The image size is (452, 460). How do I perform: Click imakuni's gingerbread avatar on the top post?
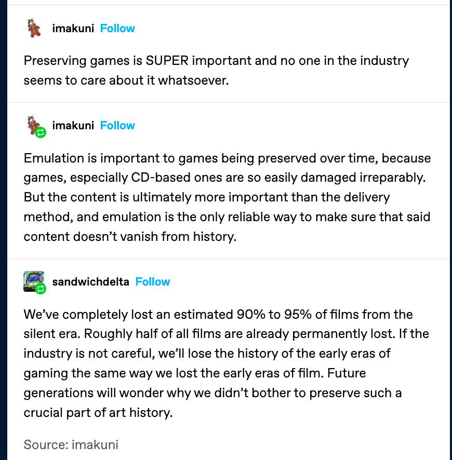click(x=34, y=28)
